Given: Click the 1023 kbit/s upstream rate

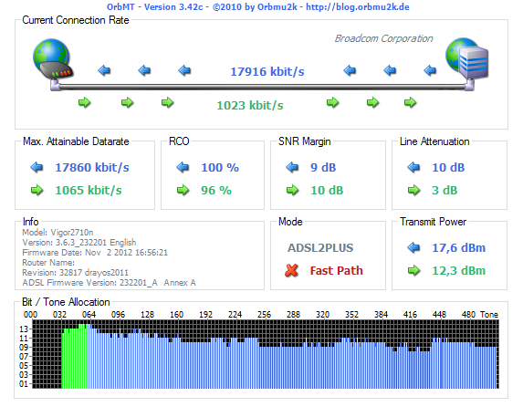Looking at the screenshot, I should (250, 106).
